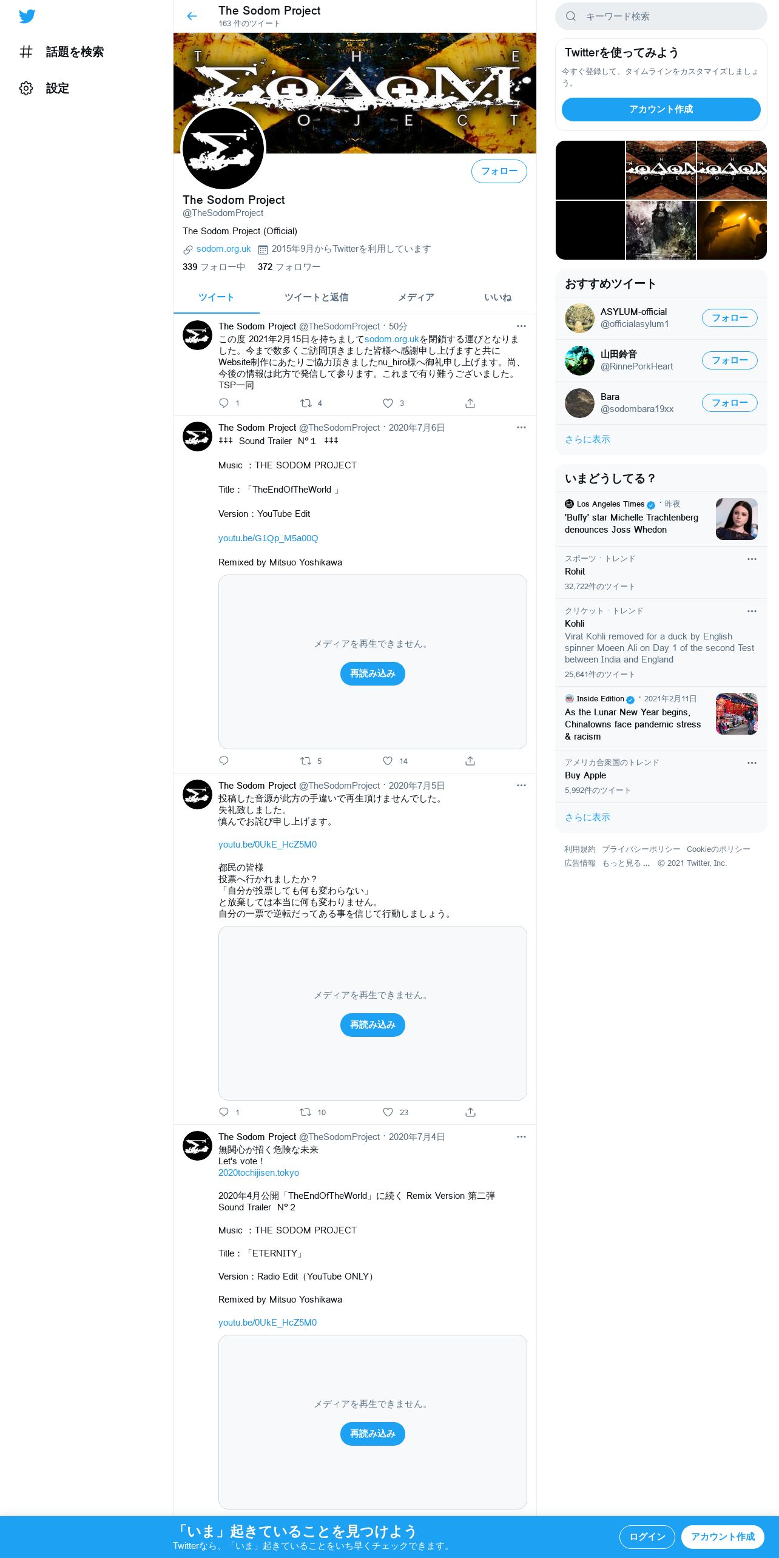779x1558 pixels.
Task: Open the settings gear in the sidebar
Action: pyautogui.click(x=26, y=88)
